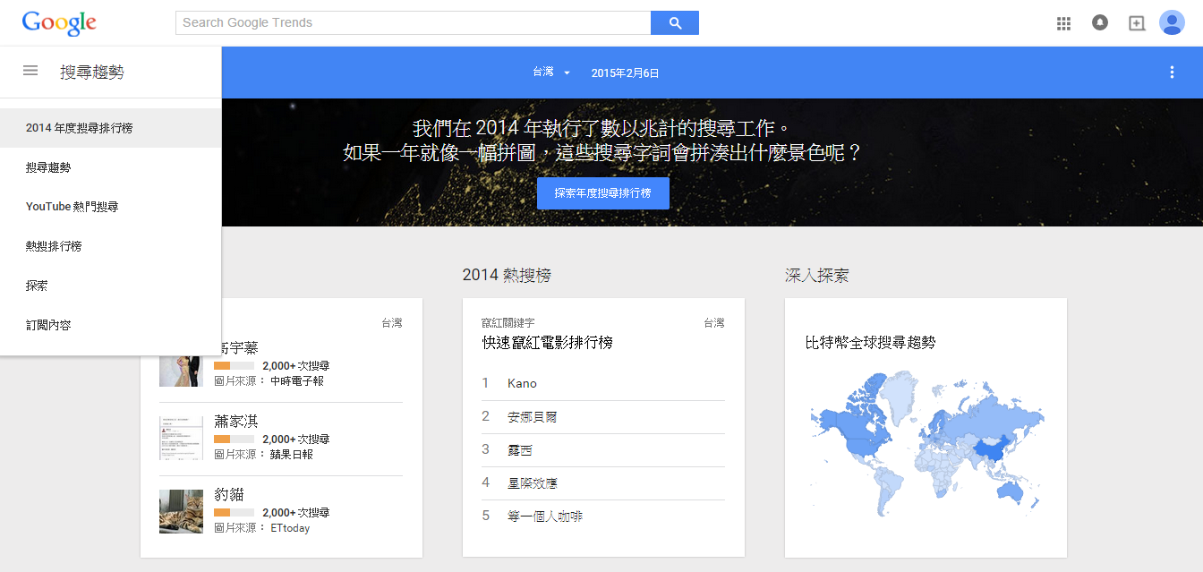Open the three-dot more options menu
The height and width of the screenshot is (572, 1203).
[1172, 73]
